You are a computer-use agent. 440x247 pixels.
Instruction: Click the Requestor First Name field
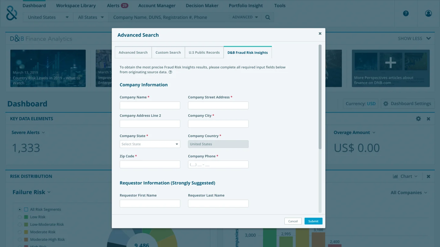150,204
